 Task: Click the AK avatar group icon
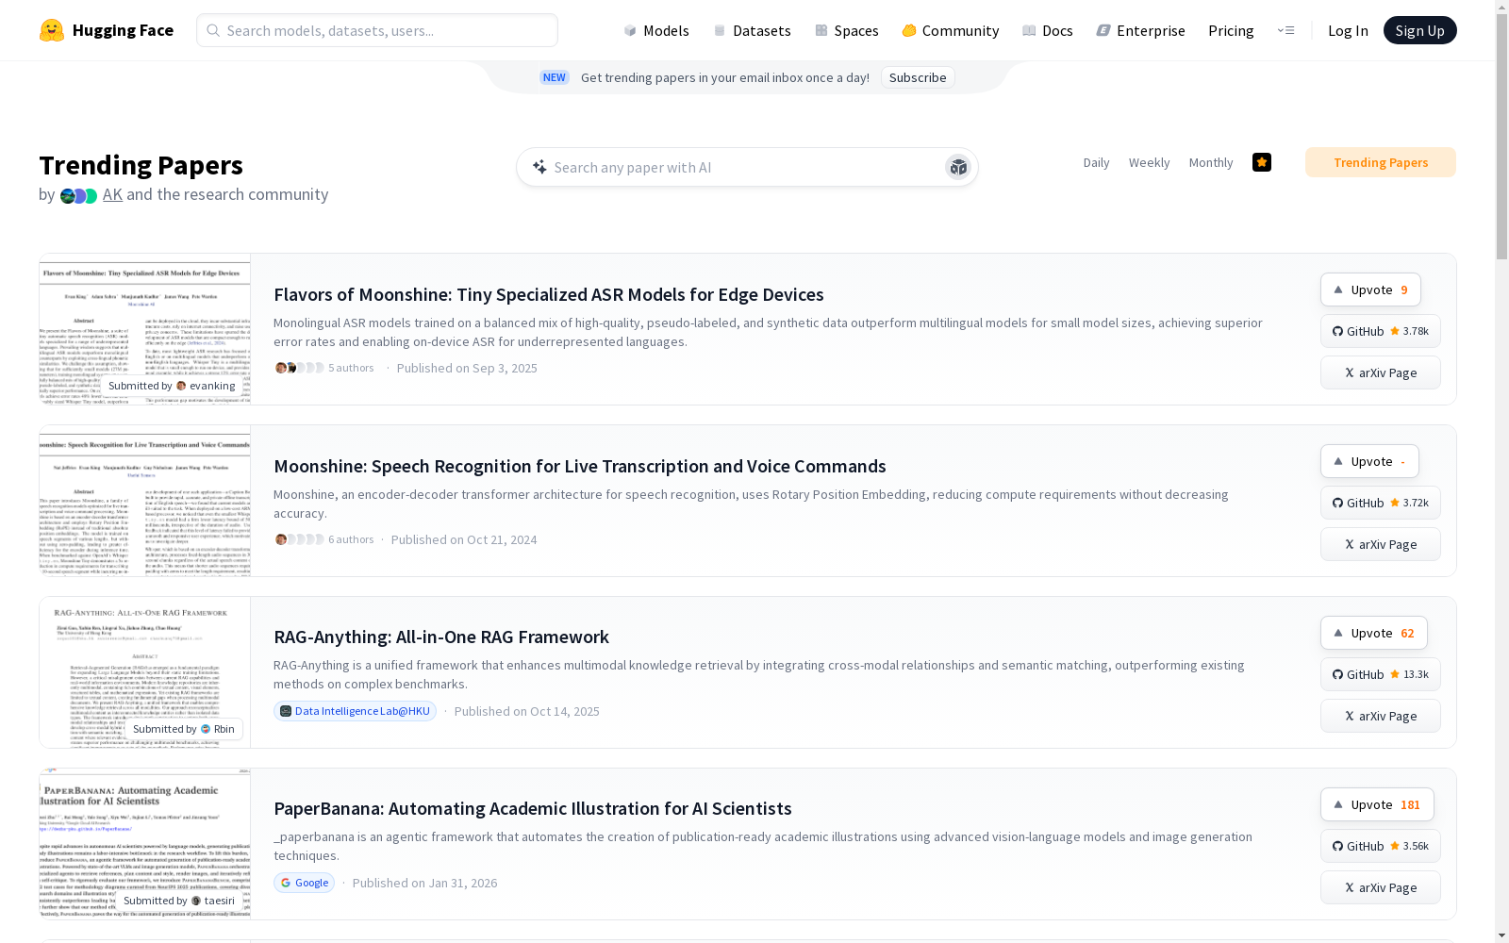(x=78, y=195)
